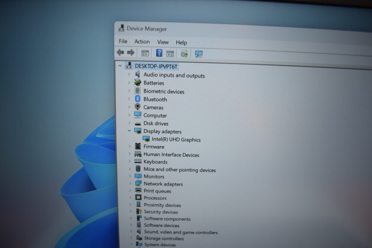Image resolution: width=372 pixels, height=248 pixels.
Task: Open the Help menu
Action: (182, 43)
